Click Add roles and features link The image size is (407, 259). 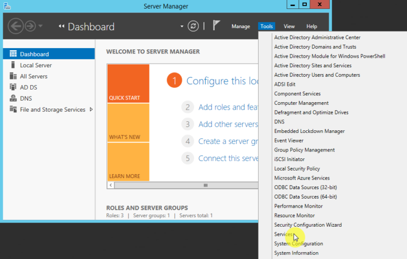pos(228,107)
